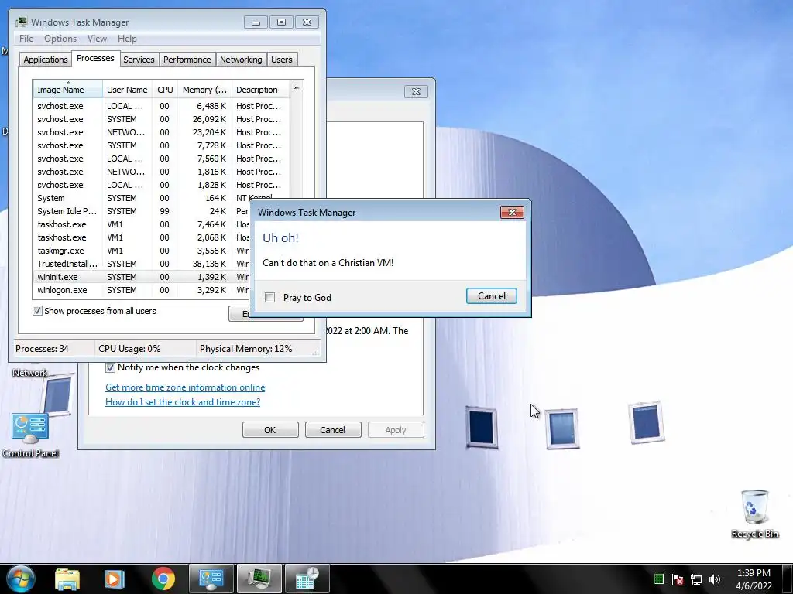Viewport: 793px width, 594px height.
Task: Open the Help menu in Task Manager
Action: click(x=127, y=39)
